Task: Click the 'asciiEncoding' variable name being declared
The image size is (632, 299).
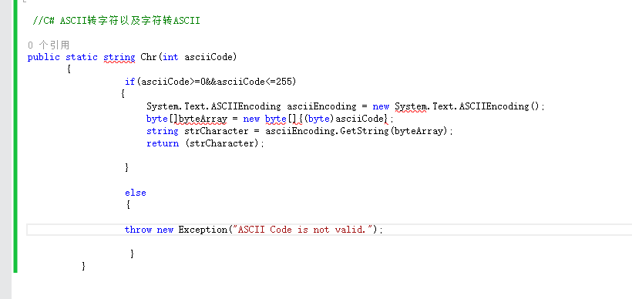Action: coord(321,106)
